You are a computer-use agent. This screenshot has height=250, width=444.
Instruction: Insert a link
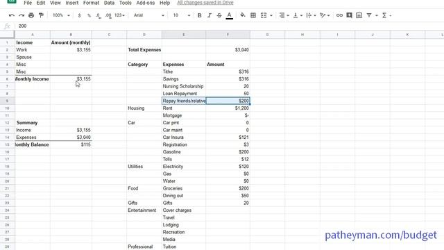pyautogui.click(x=339, y=15)
